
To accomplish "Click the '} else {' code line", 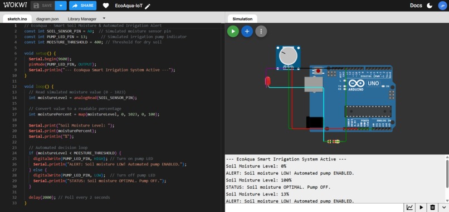I will 37,170.
